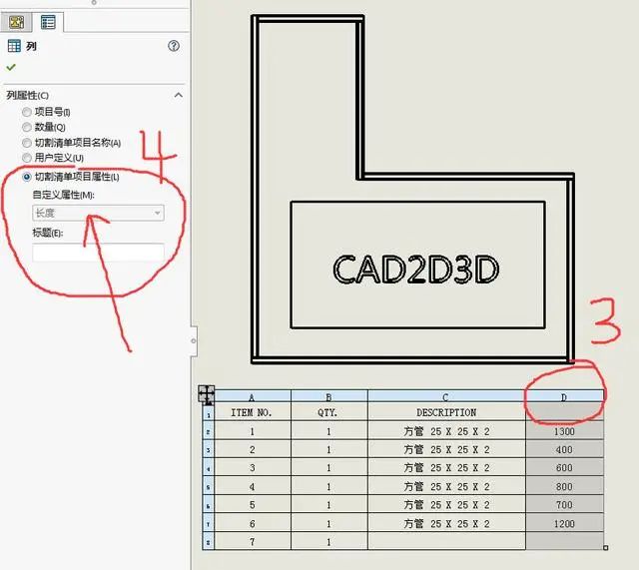Image resolution: width=639 pixels, height=570 pixels.
Task: Click description cell in item 6 row
Action: (x=446, y=523)
